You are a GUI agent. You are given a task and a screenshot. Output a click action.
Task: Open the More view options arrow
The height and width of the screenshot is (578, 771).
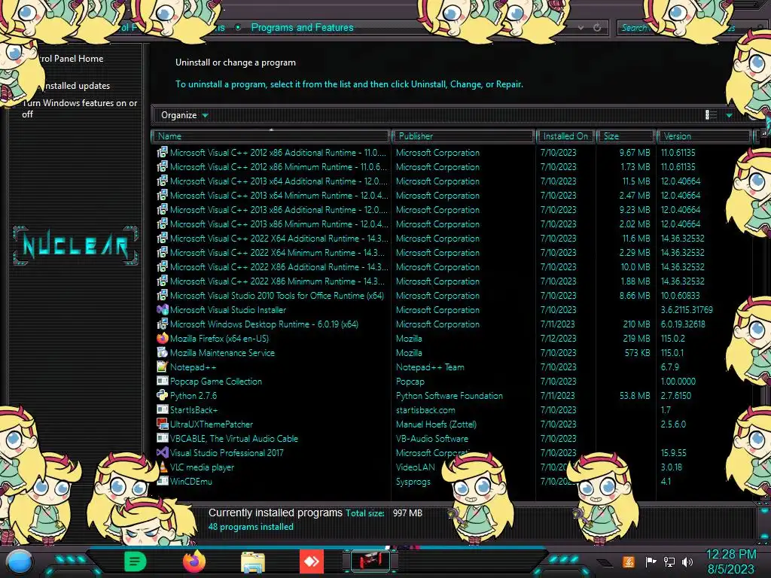(729, 115)
